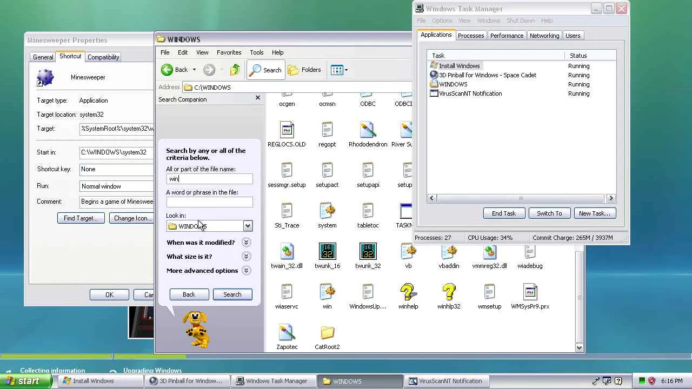The image size is (692, 389).
Task: Click Find Target... in Minesweeper Properties
Action: point(81,218)
